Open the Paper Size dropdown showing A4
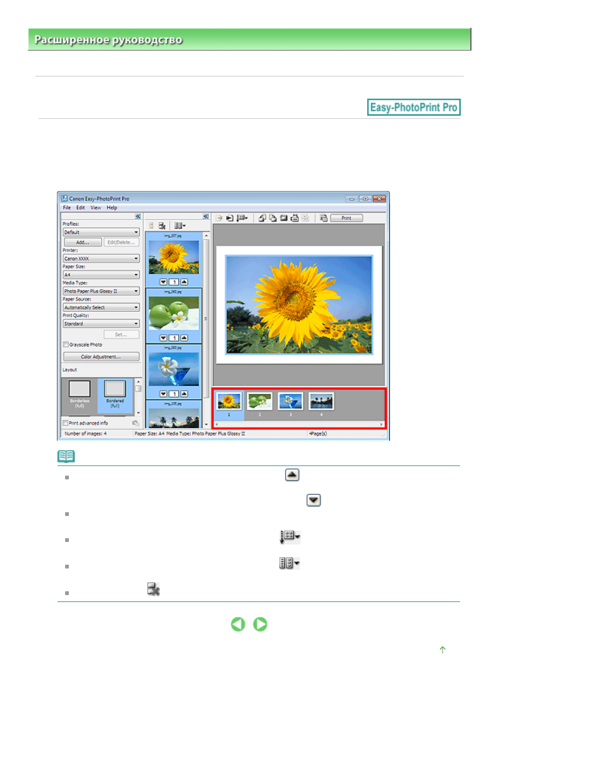Viewport: 603px width, 781px height. tap(101, 275)
